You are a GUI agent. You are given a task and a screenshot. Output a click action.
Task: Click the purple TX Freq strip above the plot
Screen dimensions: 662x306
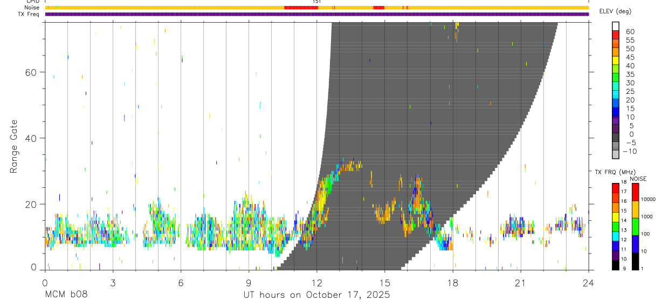click(316, 14)
